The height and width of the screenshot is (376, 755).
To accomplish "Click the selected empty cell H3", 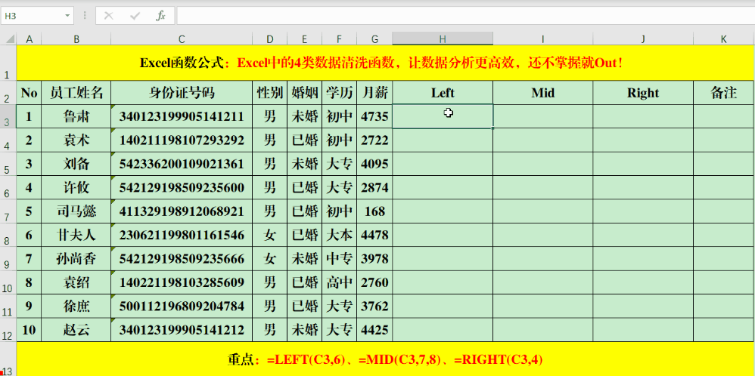I will coord(443,116).
